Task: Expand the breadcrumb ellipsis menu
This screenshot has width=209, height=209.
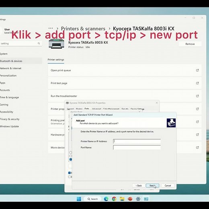Action: coord(51,28)
